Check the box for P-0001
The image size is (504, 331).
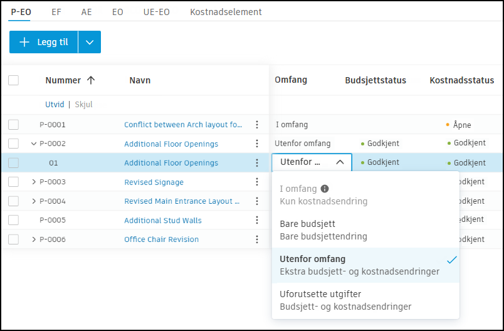click(x=14, y=125)
